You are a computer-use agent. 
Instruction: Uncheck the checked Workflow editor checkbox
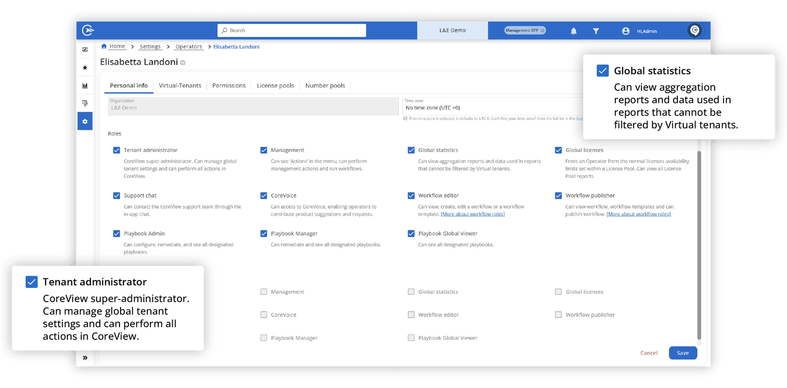[x=411, y=195]
